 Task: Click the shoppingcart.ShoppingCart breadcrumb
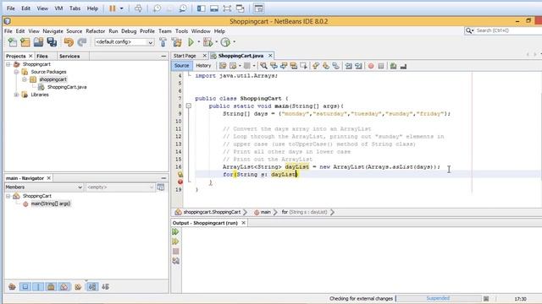[212, 212]
